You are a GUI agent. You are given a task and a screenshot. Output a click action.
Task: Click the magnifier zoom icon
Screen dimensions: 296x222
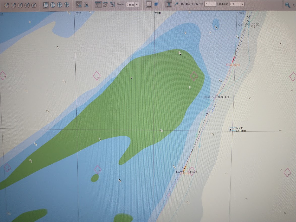(287, 5)
